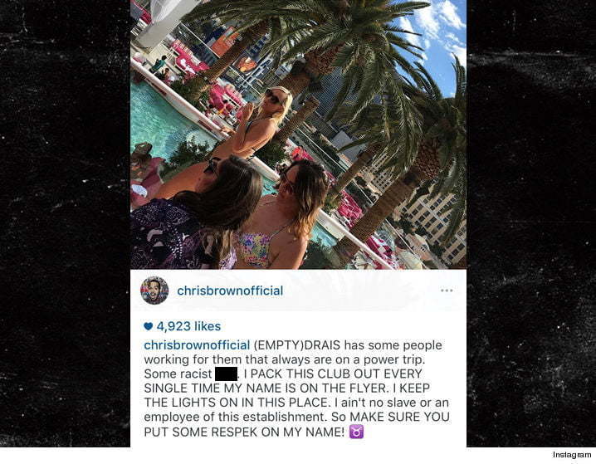Click the beige hotel building in photo
The image size is (596, 464).
pos(433,224)
